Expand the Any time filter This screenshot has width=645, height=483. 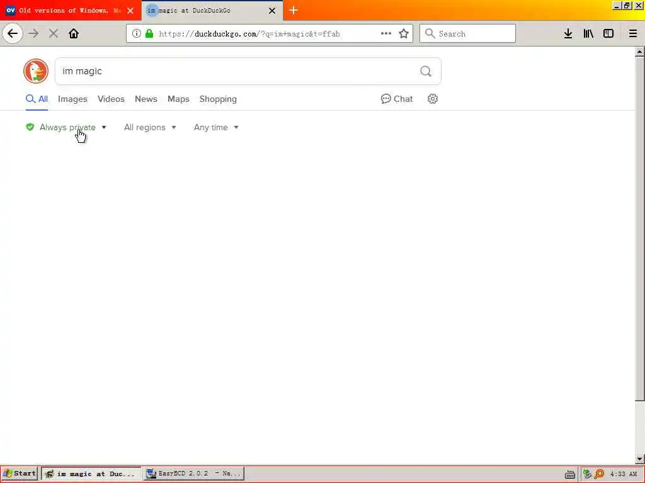[217, 127]
